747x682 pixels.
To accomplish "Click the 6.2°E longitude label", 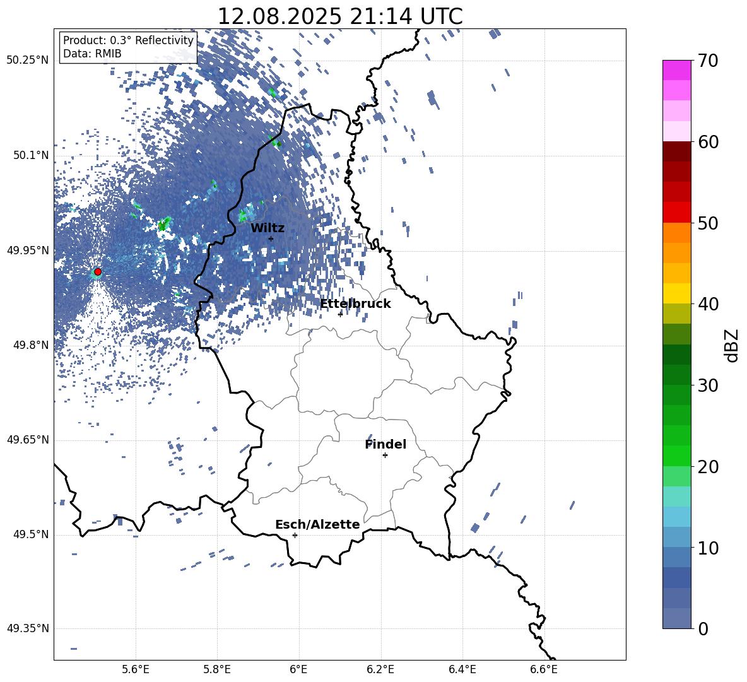I will [380, 669].
